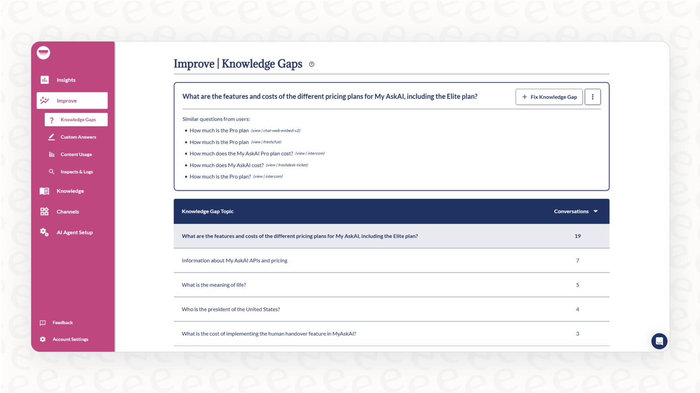
Task: Click the Insights bar chart icon
Action: [x=45, y=80]
